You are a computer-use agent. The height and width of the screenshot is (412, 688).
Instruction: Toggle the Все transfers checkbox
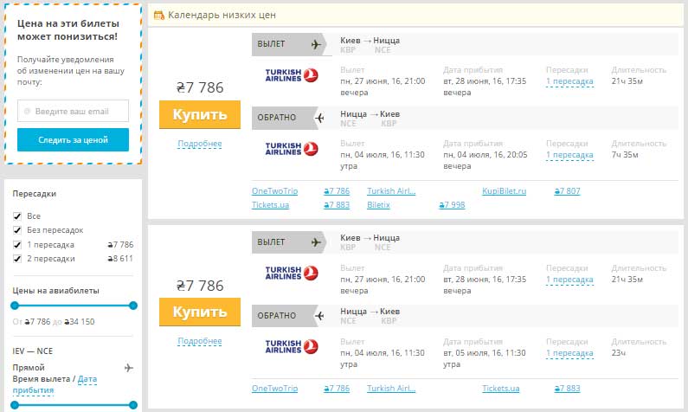click(17, 216)
